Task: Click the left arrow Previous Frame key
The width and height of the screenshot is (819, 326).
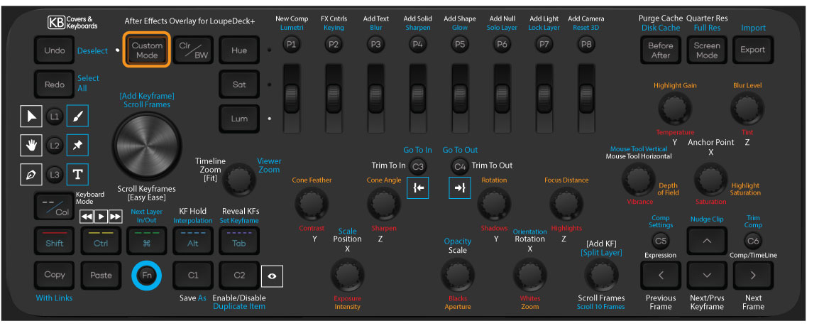Action: pos(661,275)
